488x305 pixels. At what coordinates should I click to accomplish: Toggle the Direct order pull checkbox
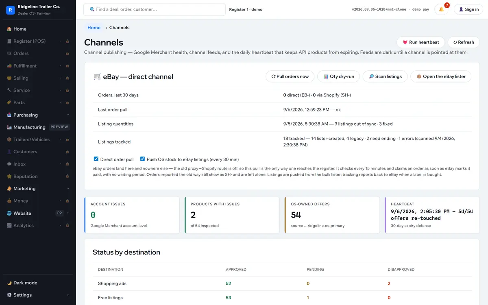96,159
